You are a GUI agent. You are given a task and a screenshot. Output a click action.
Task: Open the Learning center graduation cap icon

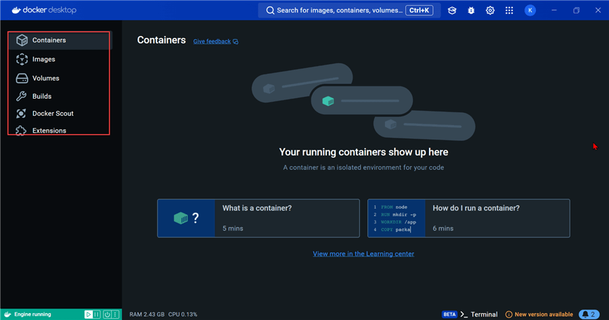pos(452,10)
